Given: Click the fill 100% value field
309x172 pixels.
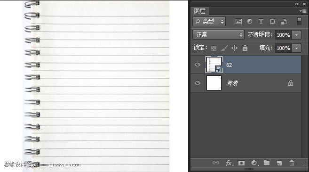Looking at the screenshot, I should (284, 48).
